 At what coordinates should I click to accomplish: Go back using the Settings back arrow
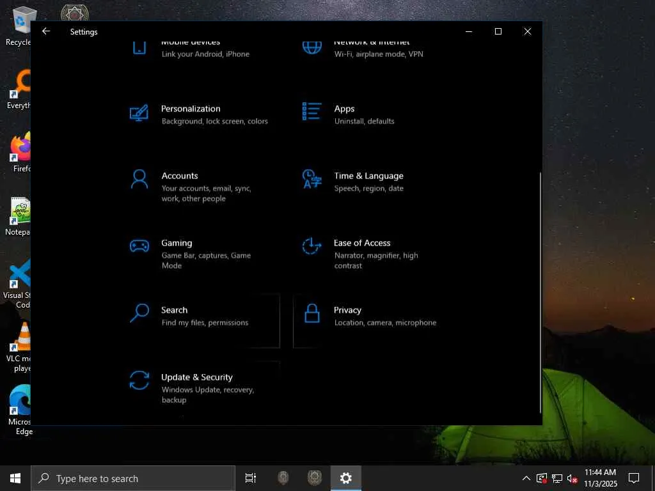pyautogui.click(x=46, y=31)
